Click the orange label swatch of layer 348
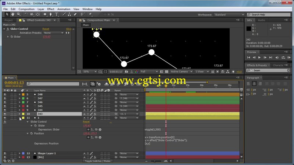 [23, 95]
